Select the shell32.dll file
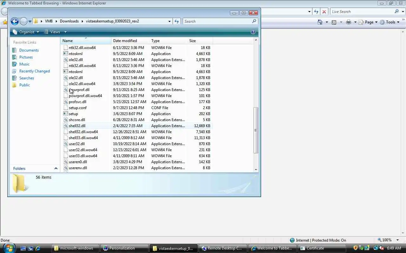The height and width of the screenshot is (253, 406). [77, 126]
